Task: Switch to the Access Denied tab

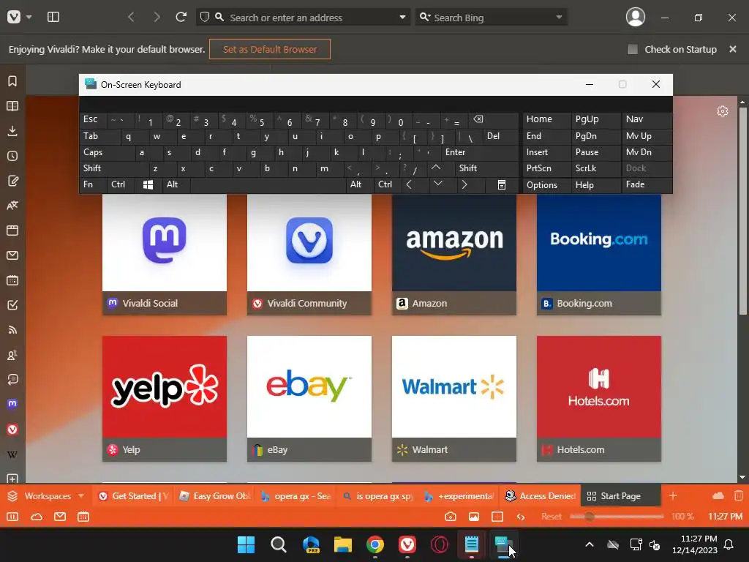Action: (540, 496)
